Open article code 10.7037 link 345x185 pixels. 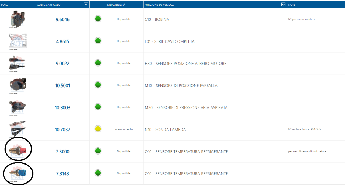(x=63, y=130)
